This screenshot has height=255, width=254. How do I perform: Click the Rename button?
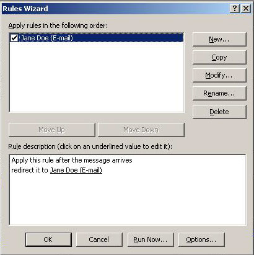click(x=219, y=93)
